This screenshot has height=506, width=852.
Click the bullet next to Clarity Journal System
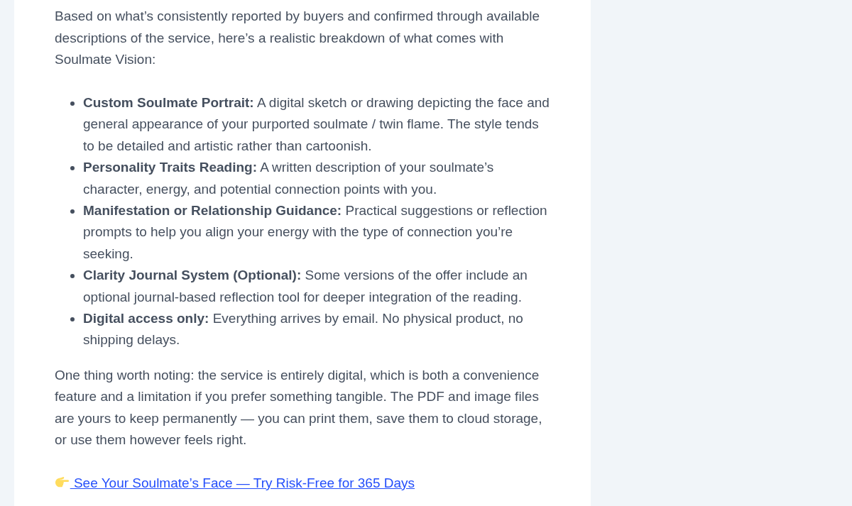coord(72,276)
